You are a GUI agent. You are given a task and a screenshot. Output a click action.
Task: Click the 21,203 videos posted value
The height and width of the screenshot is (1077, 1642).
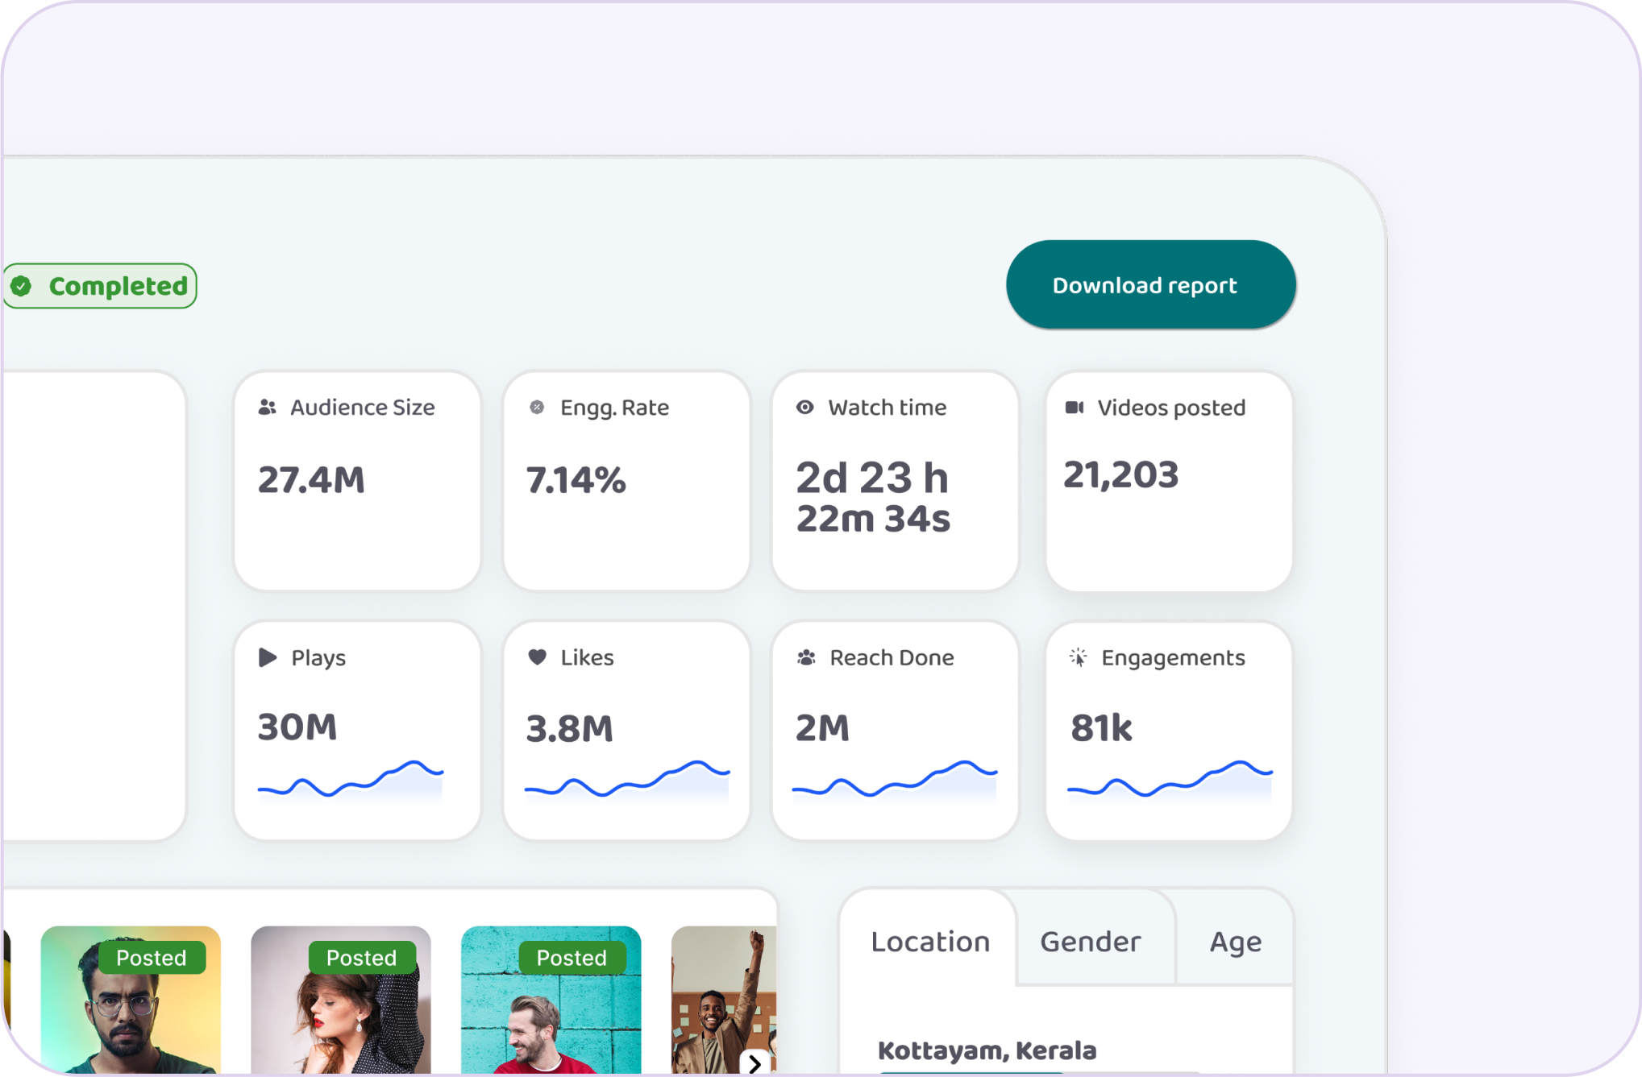pos(1121,474)
